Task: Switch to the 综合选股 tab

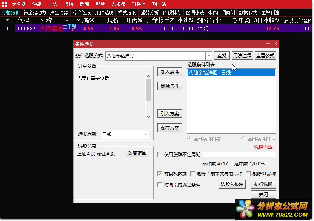Action: (82, 12)
